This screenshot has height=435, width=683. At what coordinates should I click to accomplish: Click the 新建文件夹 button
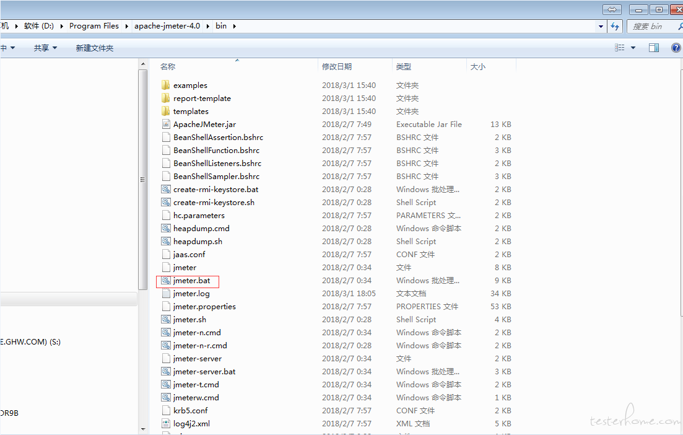point(95,48)
